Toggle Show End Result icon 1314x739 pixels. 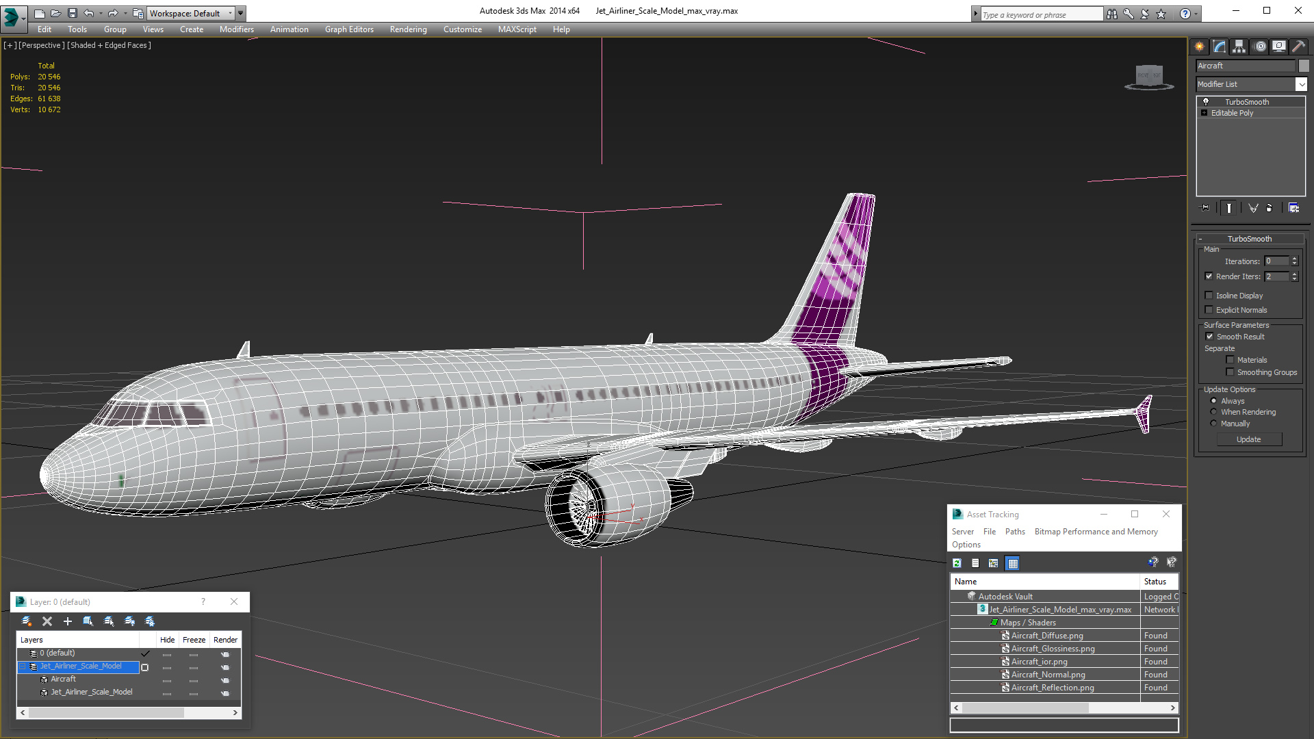[1229, 208]
